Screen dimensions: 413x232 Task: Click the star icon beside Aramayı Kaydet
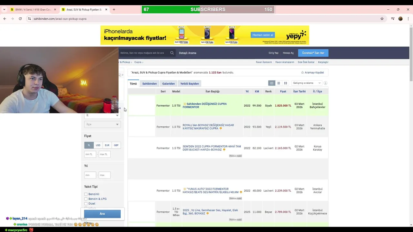pyautogui.click(x=302, y=72)
